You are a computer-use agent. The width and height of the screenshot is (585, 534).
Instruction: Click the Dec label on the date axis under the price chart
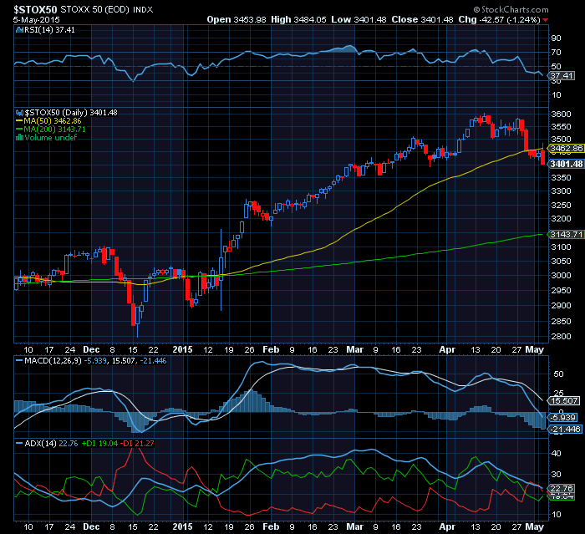coord(91,349)
